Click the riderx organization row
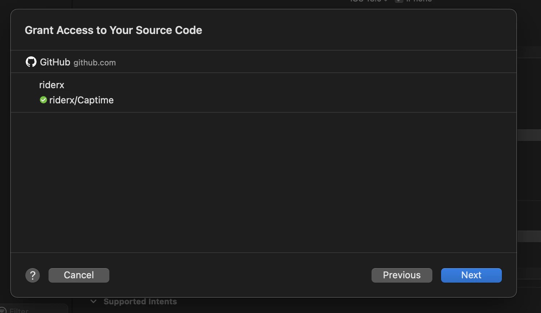The height and width of the screenshot is (313, 541). pos(51,85)
